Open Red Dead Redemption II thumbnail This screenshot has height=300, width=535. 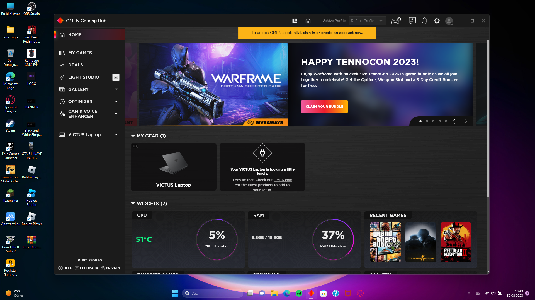tap(456, 242)
